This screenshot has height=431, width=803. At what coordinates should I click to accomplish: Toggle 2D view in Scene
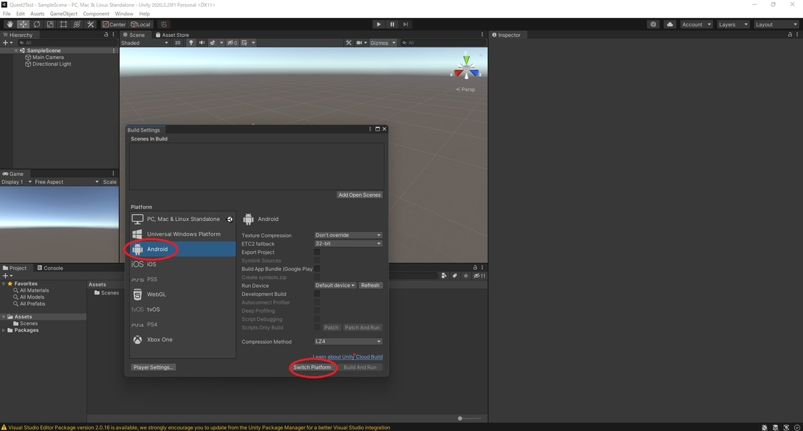pyautogui.click(x=178, y=43)
